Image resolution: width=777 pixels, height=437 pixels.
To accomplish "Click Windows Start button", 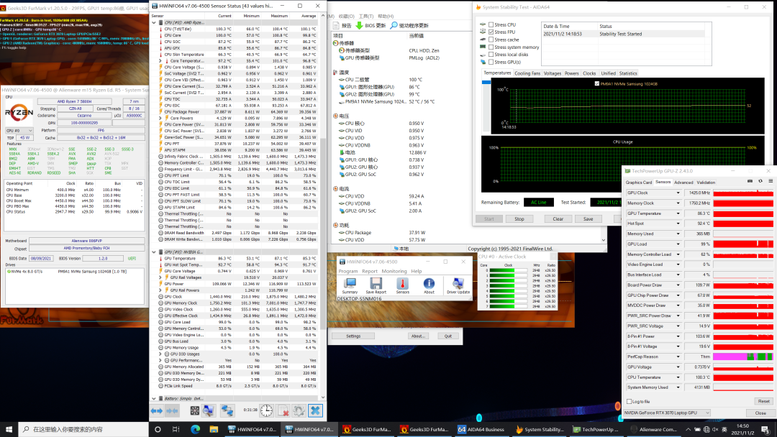I will coord(9,429).
